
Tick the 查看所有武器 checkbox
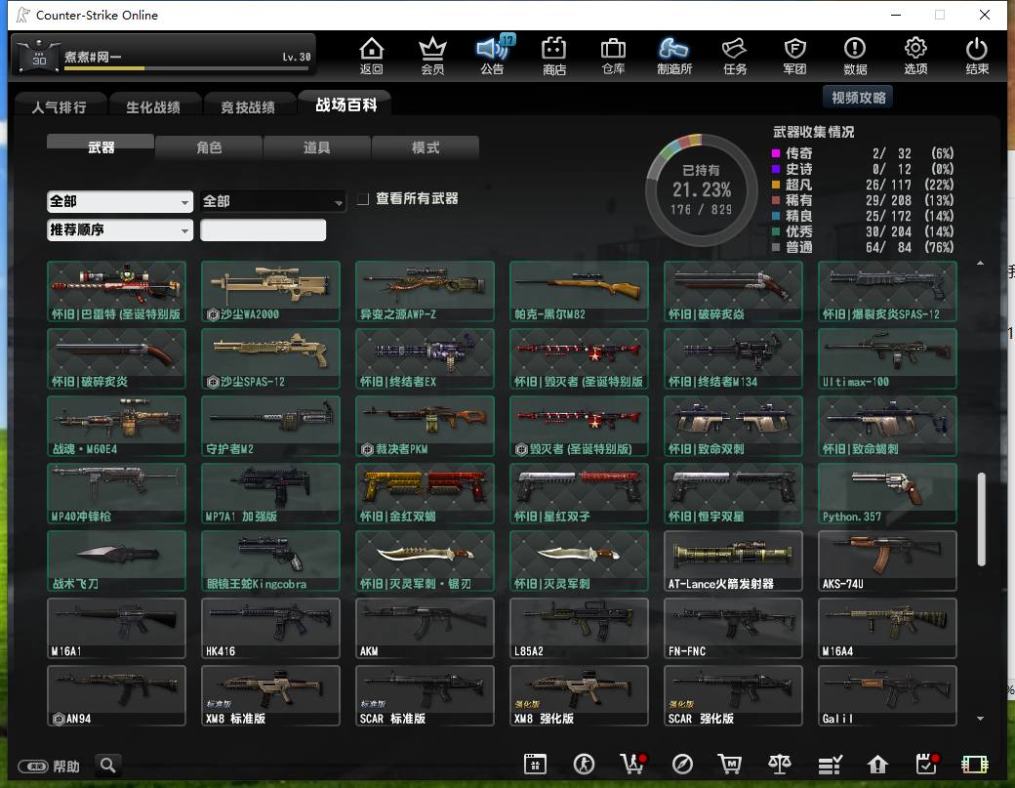coord(363,199)
